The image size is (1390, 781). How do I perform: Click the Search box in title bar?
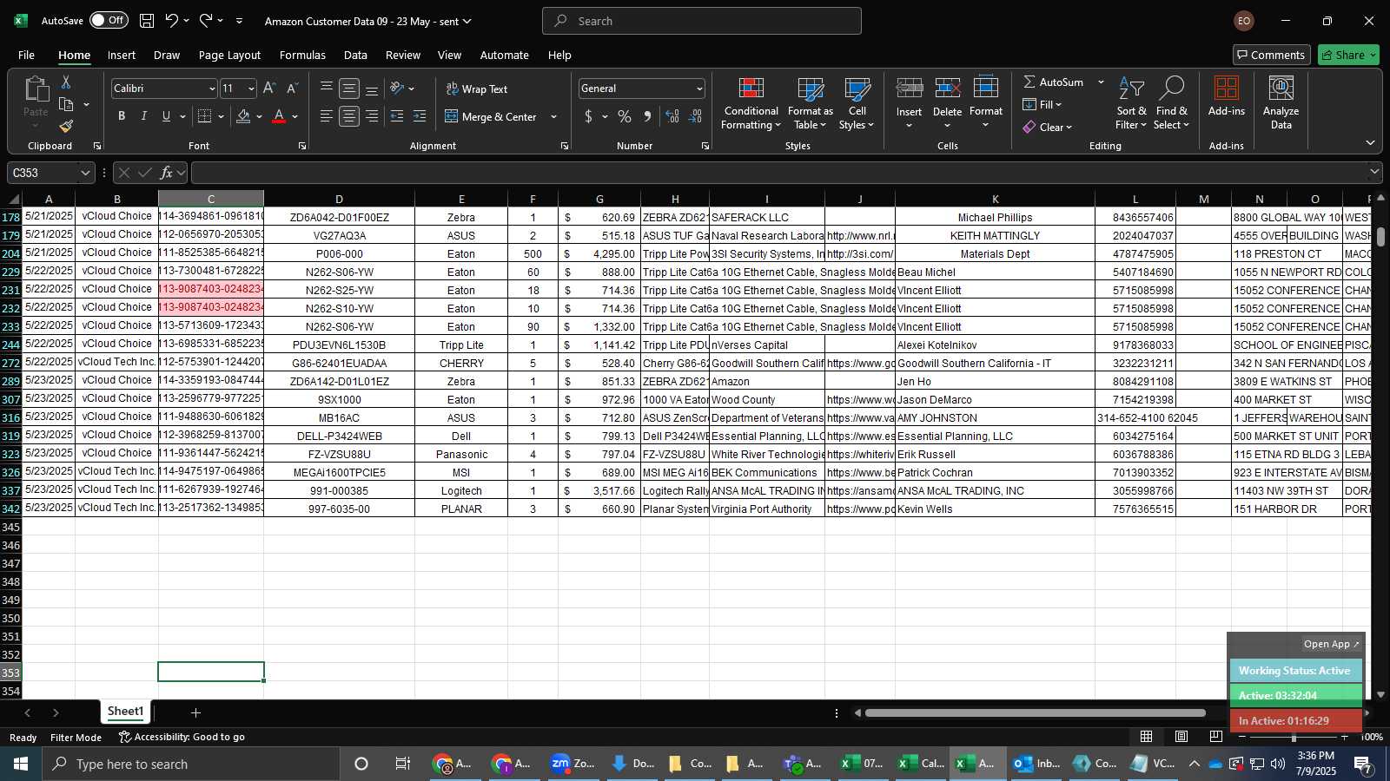pos(702,21)
